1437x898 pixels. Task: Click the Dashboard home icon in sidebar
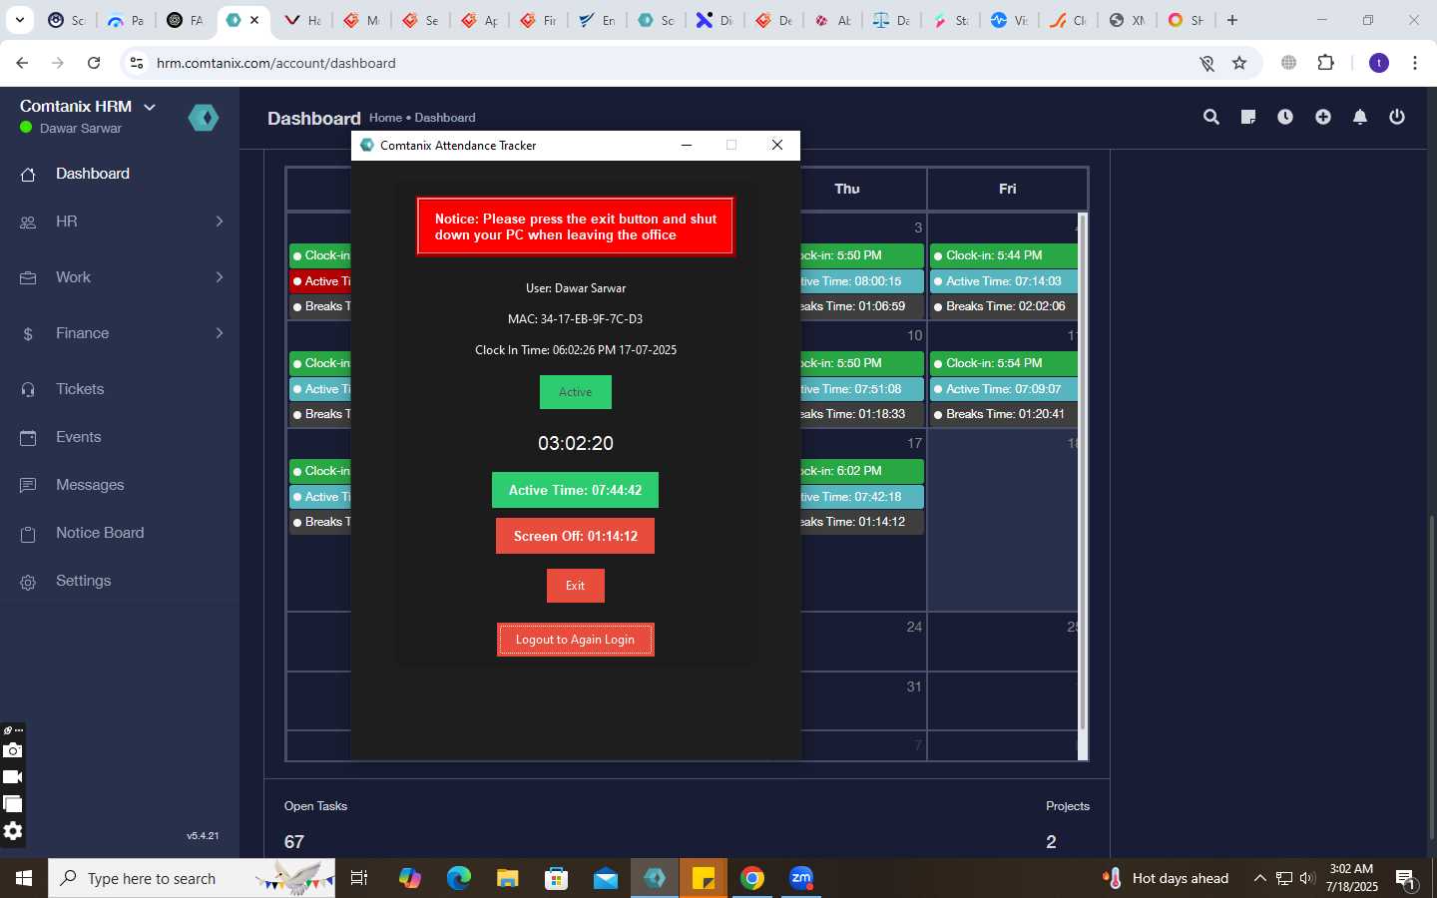28,175
